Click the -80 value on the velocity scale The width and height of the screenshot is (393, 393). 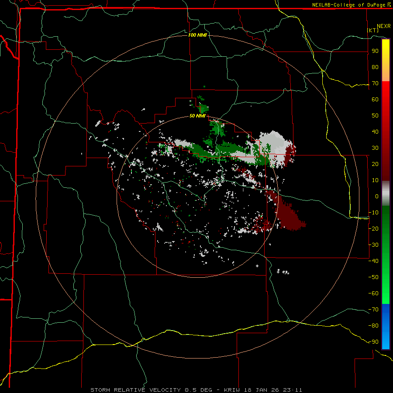tap(373, 326)
